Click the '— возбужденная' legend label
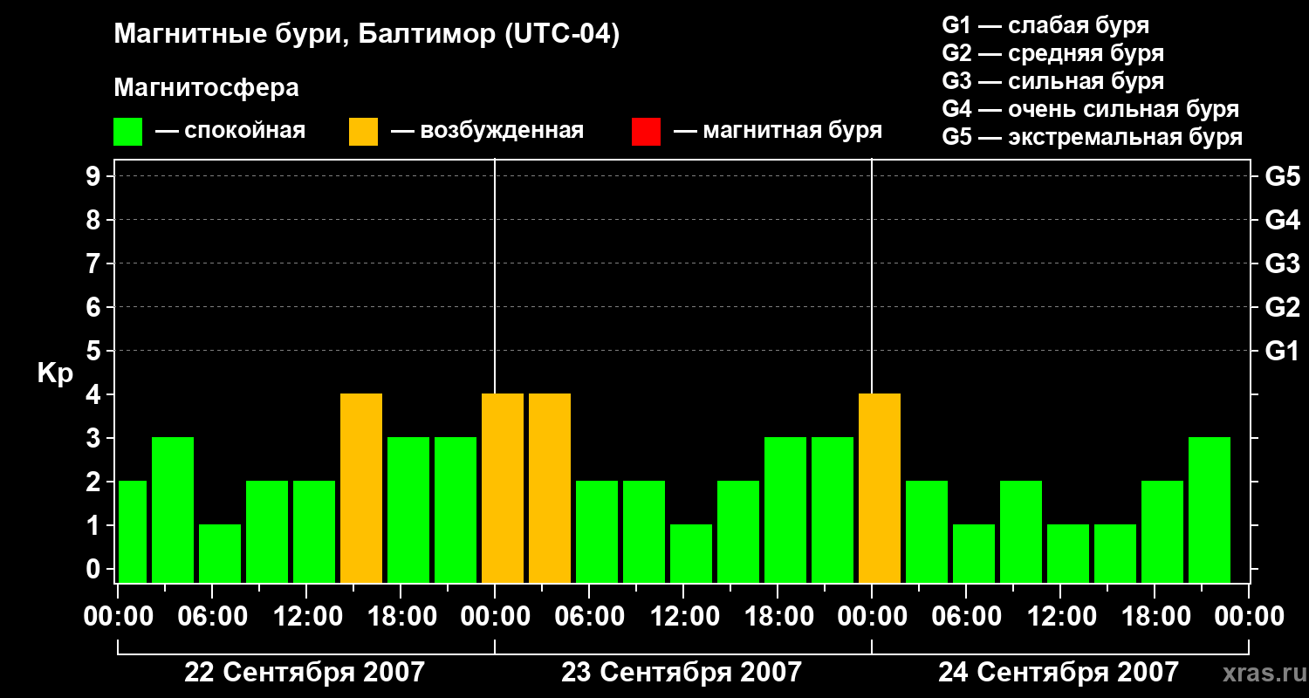Viewport: 1309px width, 698px height. click(x=487, y=131)
